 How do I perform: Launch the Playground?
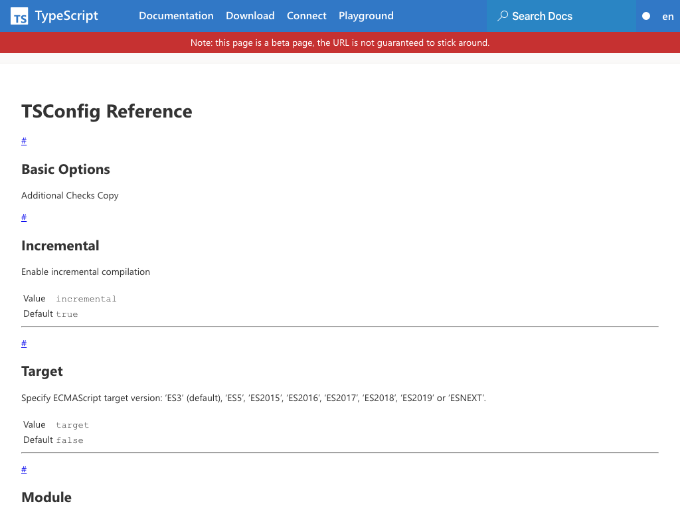366,16
